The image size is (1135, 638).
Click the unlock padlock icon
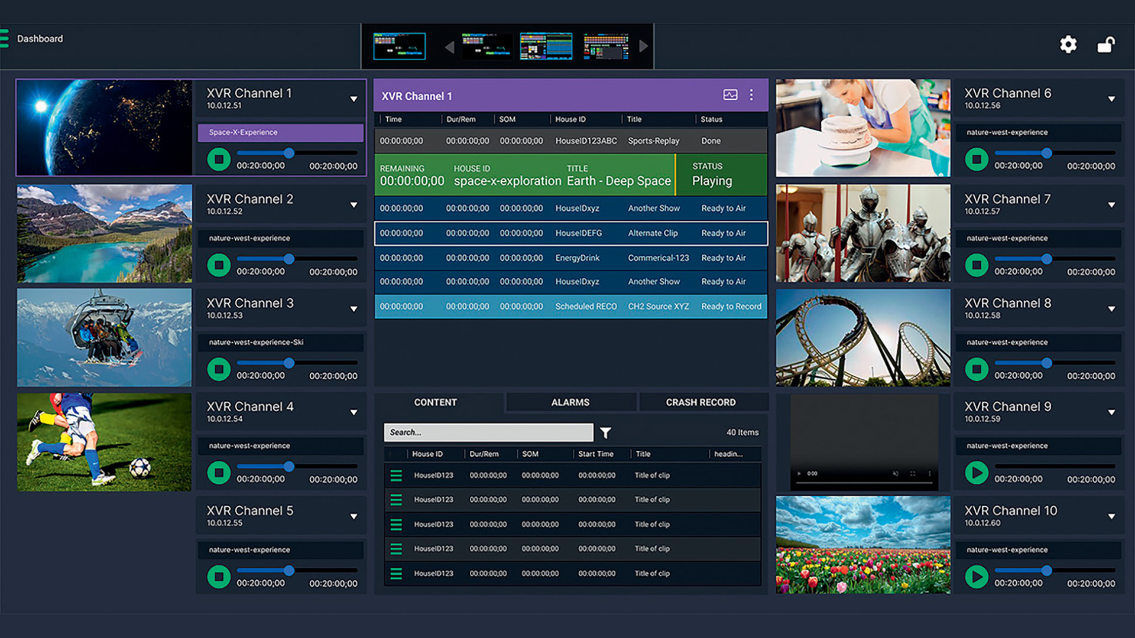point(1105,44)
